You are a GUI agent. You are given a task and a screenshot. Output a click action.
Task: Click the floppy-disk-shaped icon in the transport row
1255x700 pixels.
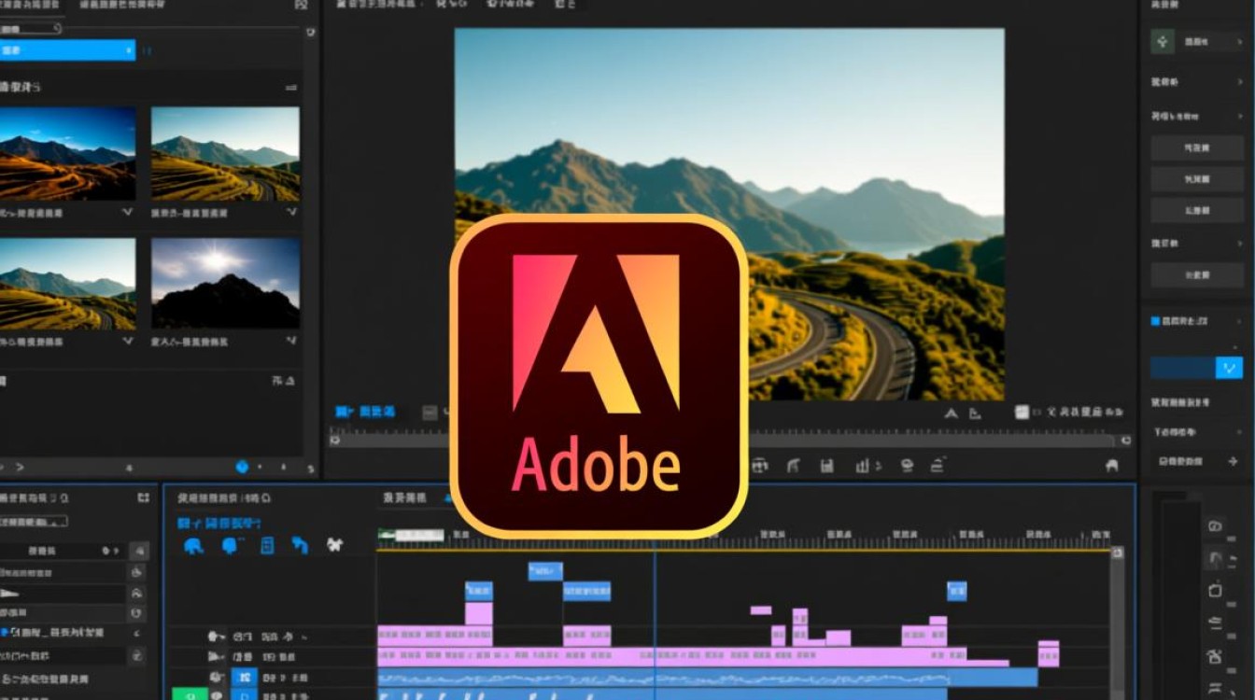(825, 465)
